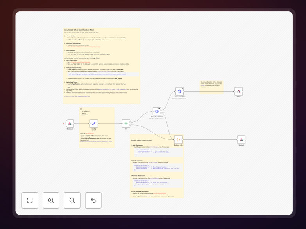This screenshot has height=229, width=306.
Task: Click the zoom out magnifier button
Action: (x=72, y=200)
